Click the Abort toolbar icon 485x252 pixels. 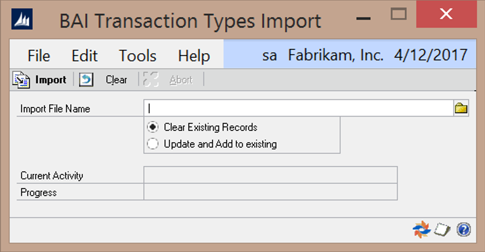[x=151, y=80]
